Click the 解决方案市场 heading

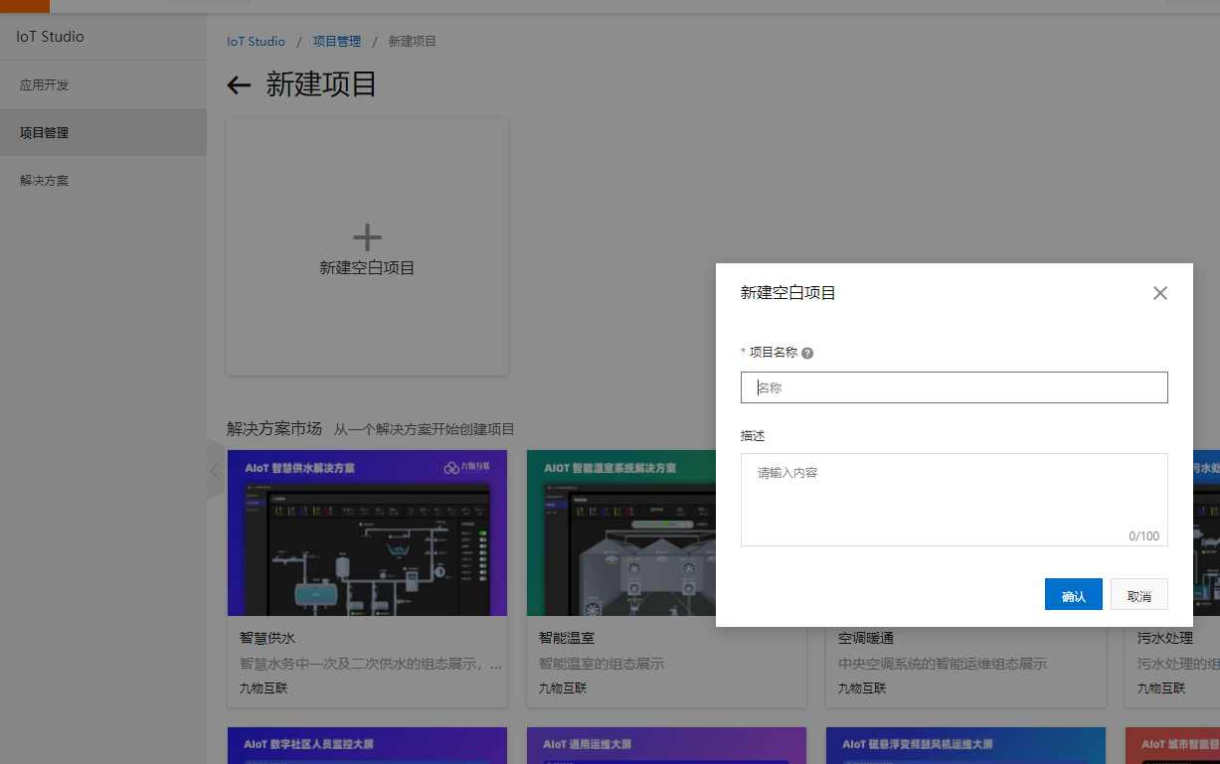[274, 429]
